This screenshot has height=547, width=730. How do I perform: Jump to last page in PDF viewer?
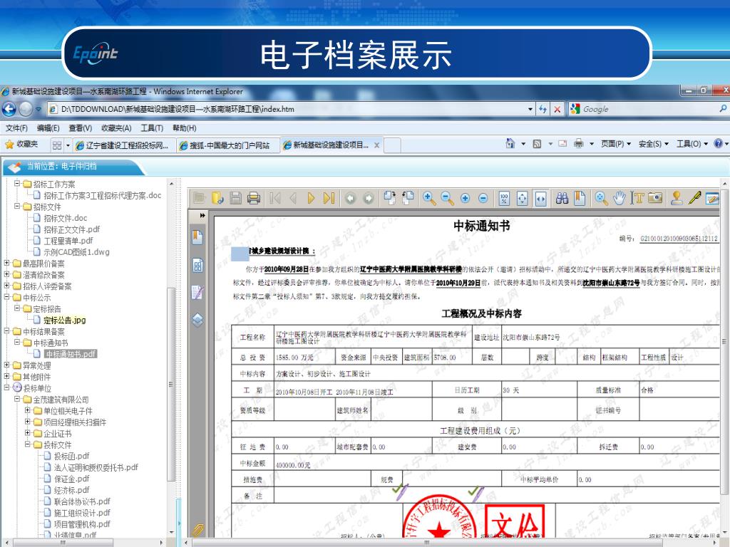(329, 199)
